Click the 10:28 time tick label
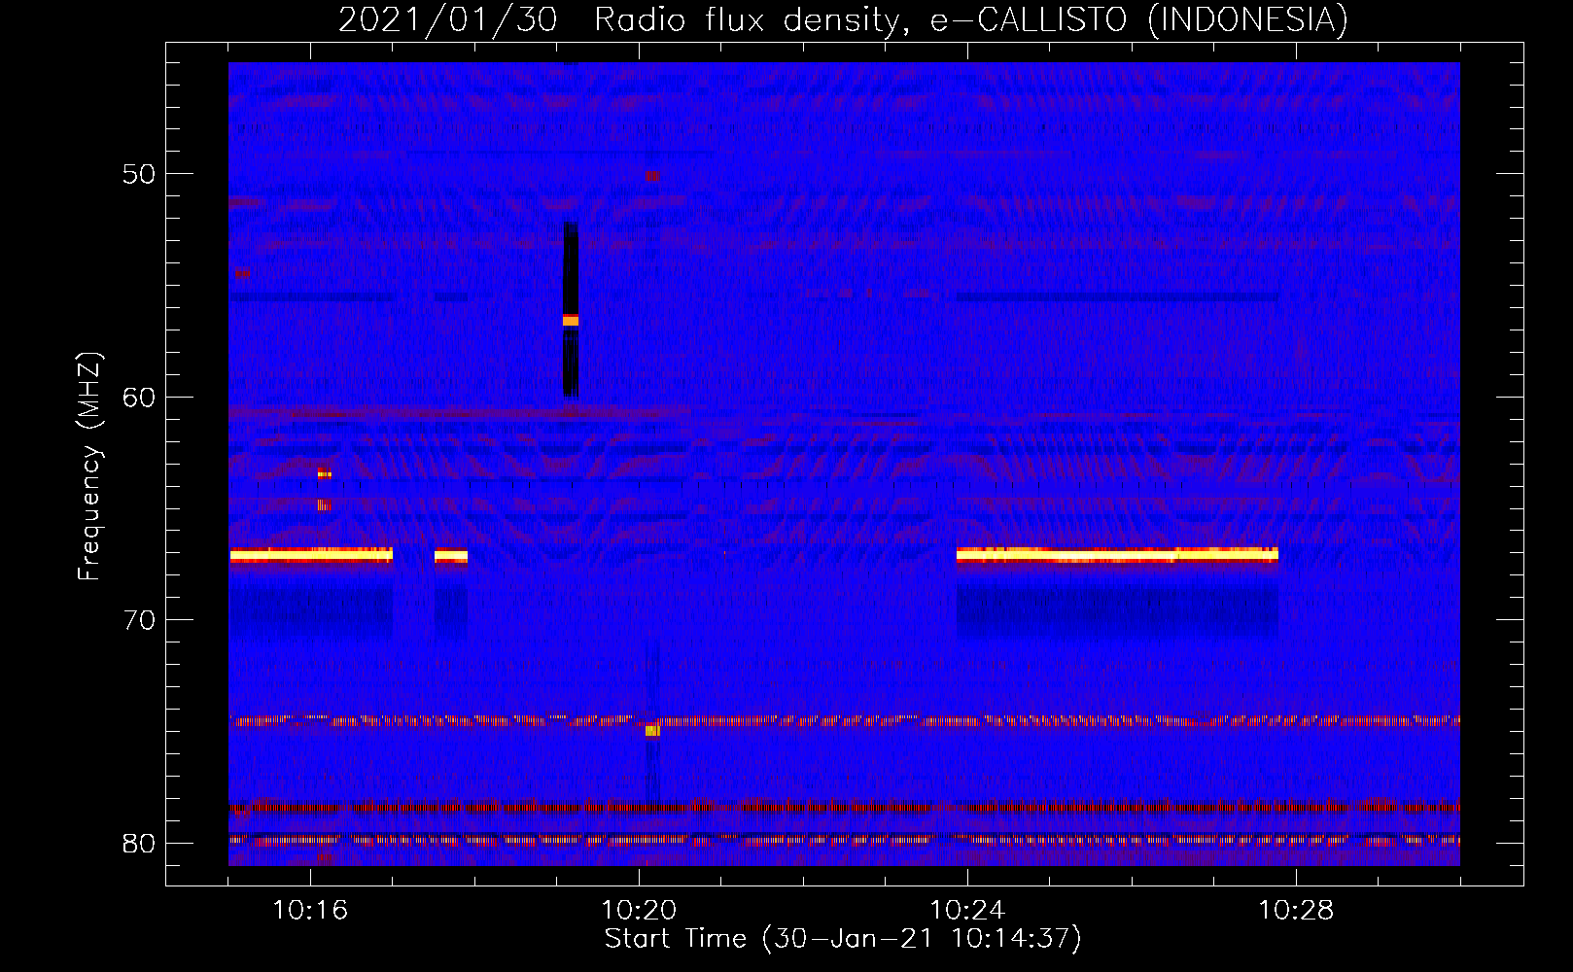Screen dimensions: 1573x972 tap(1296, 910)
